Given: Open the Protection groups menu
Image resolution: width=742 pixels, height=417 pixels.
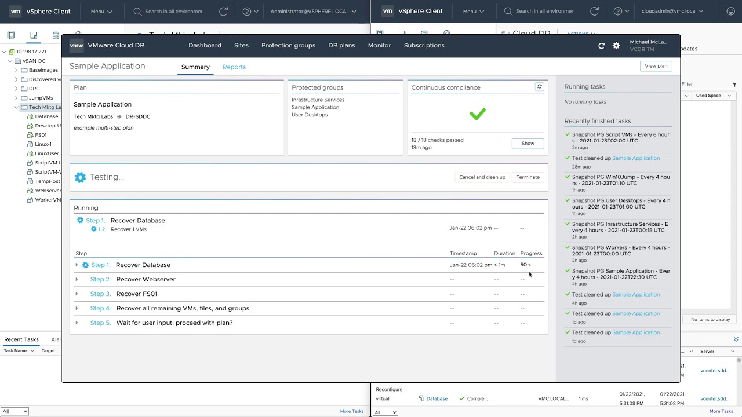Looking at the screenshot, I should point(288,46).
